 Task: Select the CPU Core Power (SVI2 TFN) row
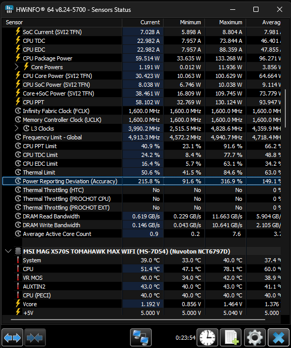[x=141, y=76]
